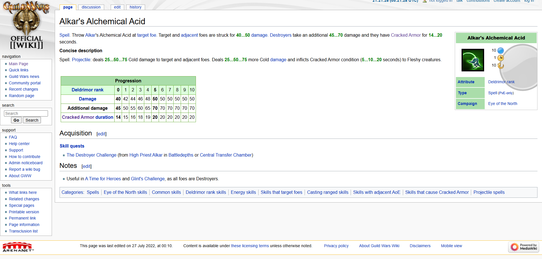Open Skills that cause Cracked Armor category
Viewport: 542px width, 259px height.
pyautogui.click(x=437, y=192)
